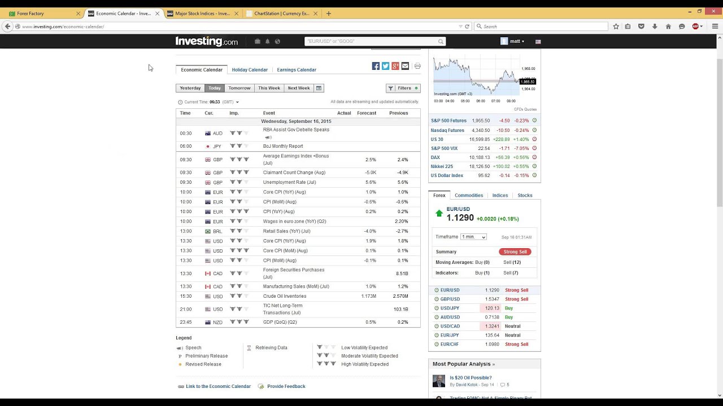
Task: Click the Investing.com logo
Action: click(207, 41)
